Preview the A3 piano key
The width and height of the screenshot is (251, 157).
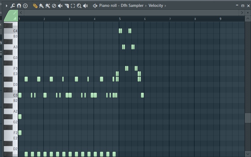[11, 47]
